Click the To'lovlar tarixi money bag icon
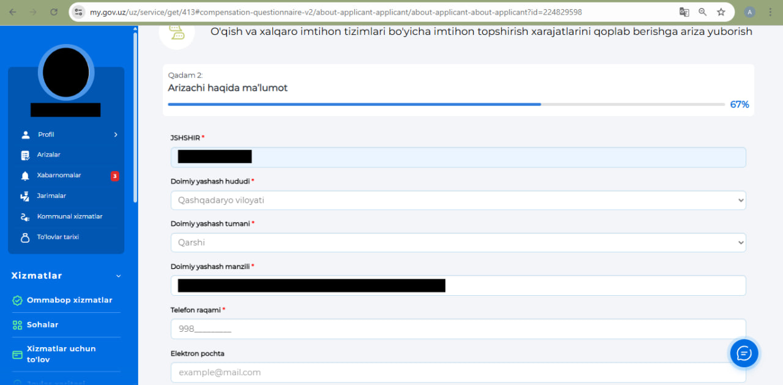The width and height of the screenshot is (783, 385). click(25, 238)
